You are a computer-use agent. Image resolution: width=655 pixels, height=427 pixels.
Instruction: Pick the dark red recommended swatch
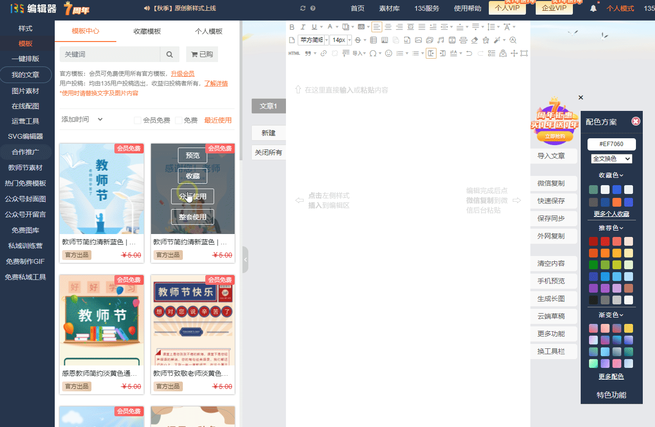point(593,241)
